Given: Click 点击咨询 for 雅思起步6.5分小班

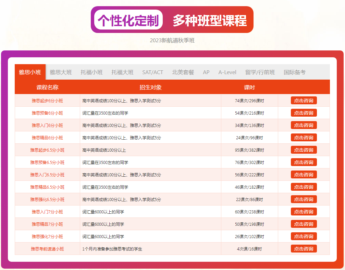Looking at the screenshot, I should pos(304,150).
